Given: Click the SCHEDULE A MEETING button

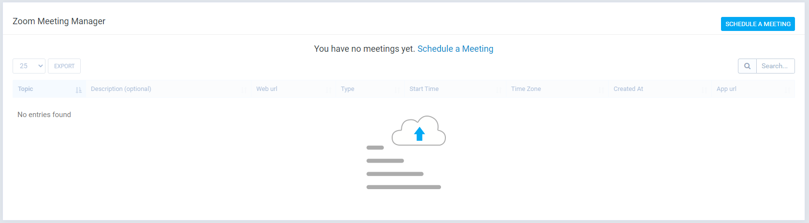Looking at the screenshot, I should coord(758,24).
